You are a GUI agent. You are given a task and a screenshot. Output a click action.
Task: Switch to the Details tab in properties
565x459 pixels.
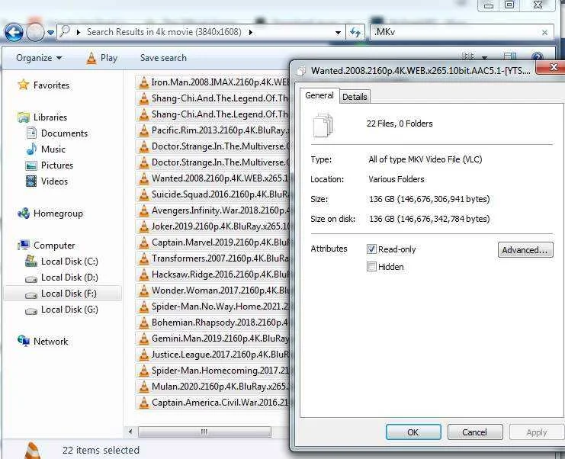coord(355,97)
